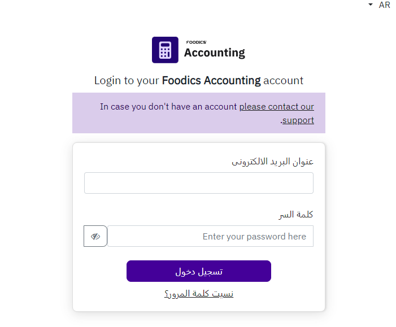Focus the "Enter your password here" field
The height and width of the screenshot is (327, 396).
coord(210,236)
